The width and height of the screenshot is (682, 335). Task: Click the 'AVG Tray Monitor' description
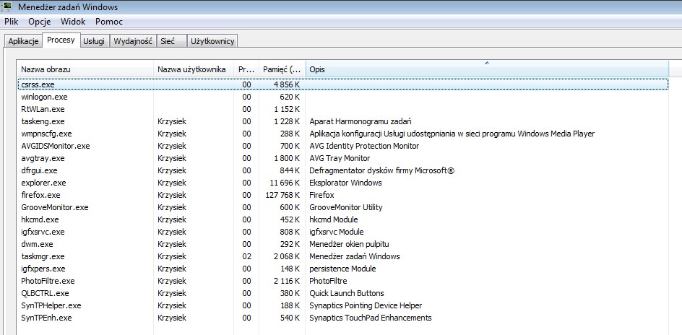340,158
